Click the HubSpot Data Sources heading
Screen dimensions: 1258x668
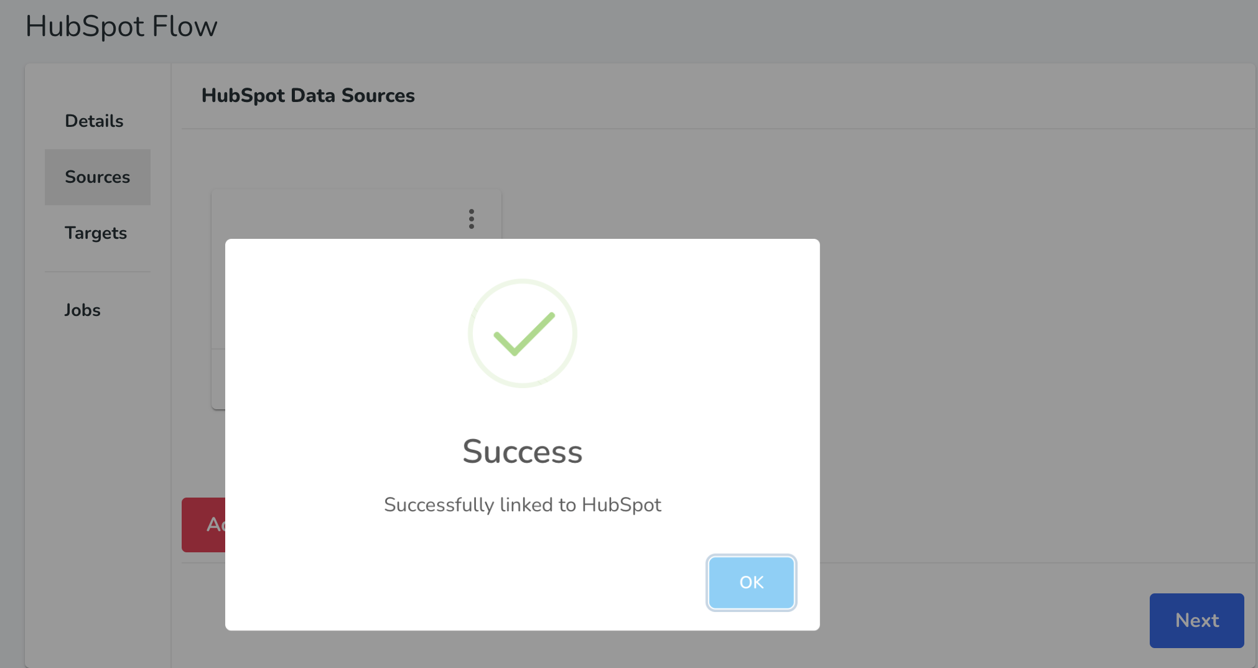(308, 95)
